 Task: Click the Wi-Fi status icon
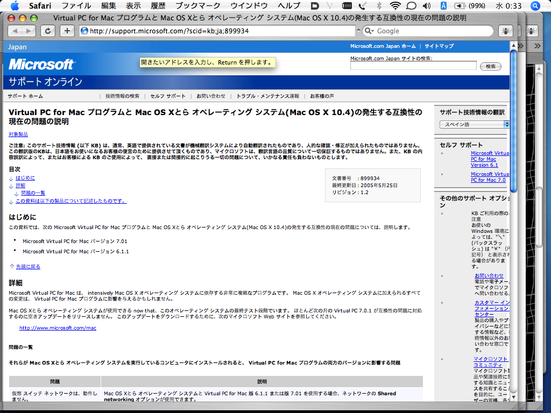[x=395, y=5]
